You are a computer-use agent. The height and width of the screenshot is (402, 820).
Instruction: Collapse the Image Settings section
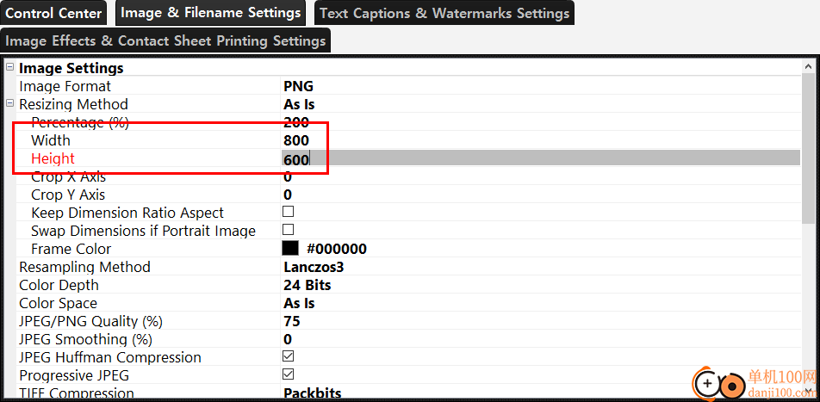9,68
